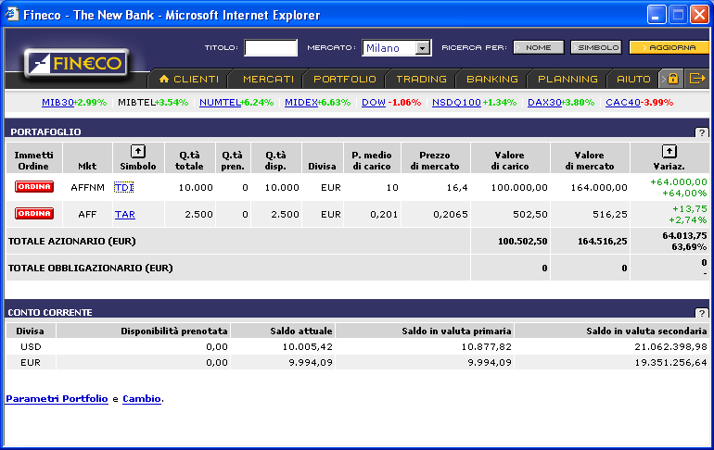714x450 pixels.
Task: Click the NUMTEL index link
Action: [220, 102]
